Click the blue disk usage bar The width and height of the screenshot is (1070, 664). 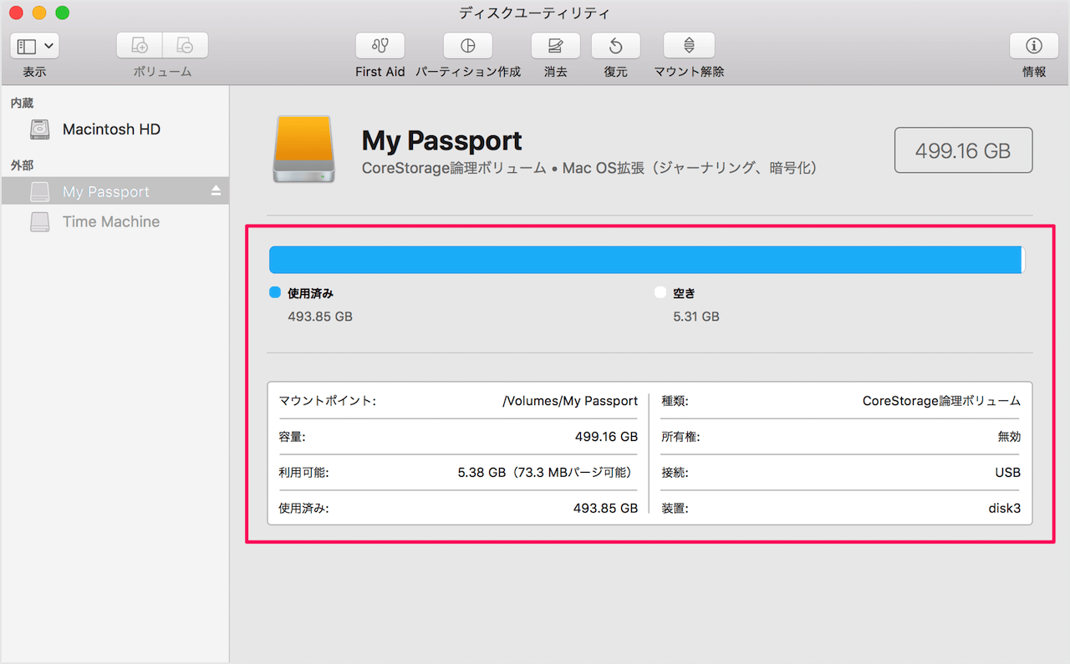click(645, 259)
